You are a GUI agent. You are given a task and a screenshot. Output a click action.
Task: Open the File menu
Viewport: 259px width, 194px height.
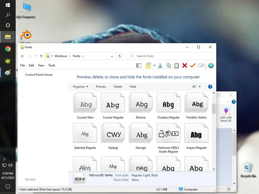pos(23,65)
